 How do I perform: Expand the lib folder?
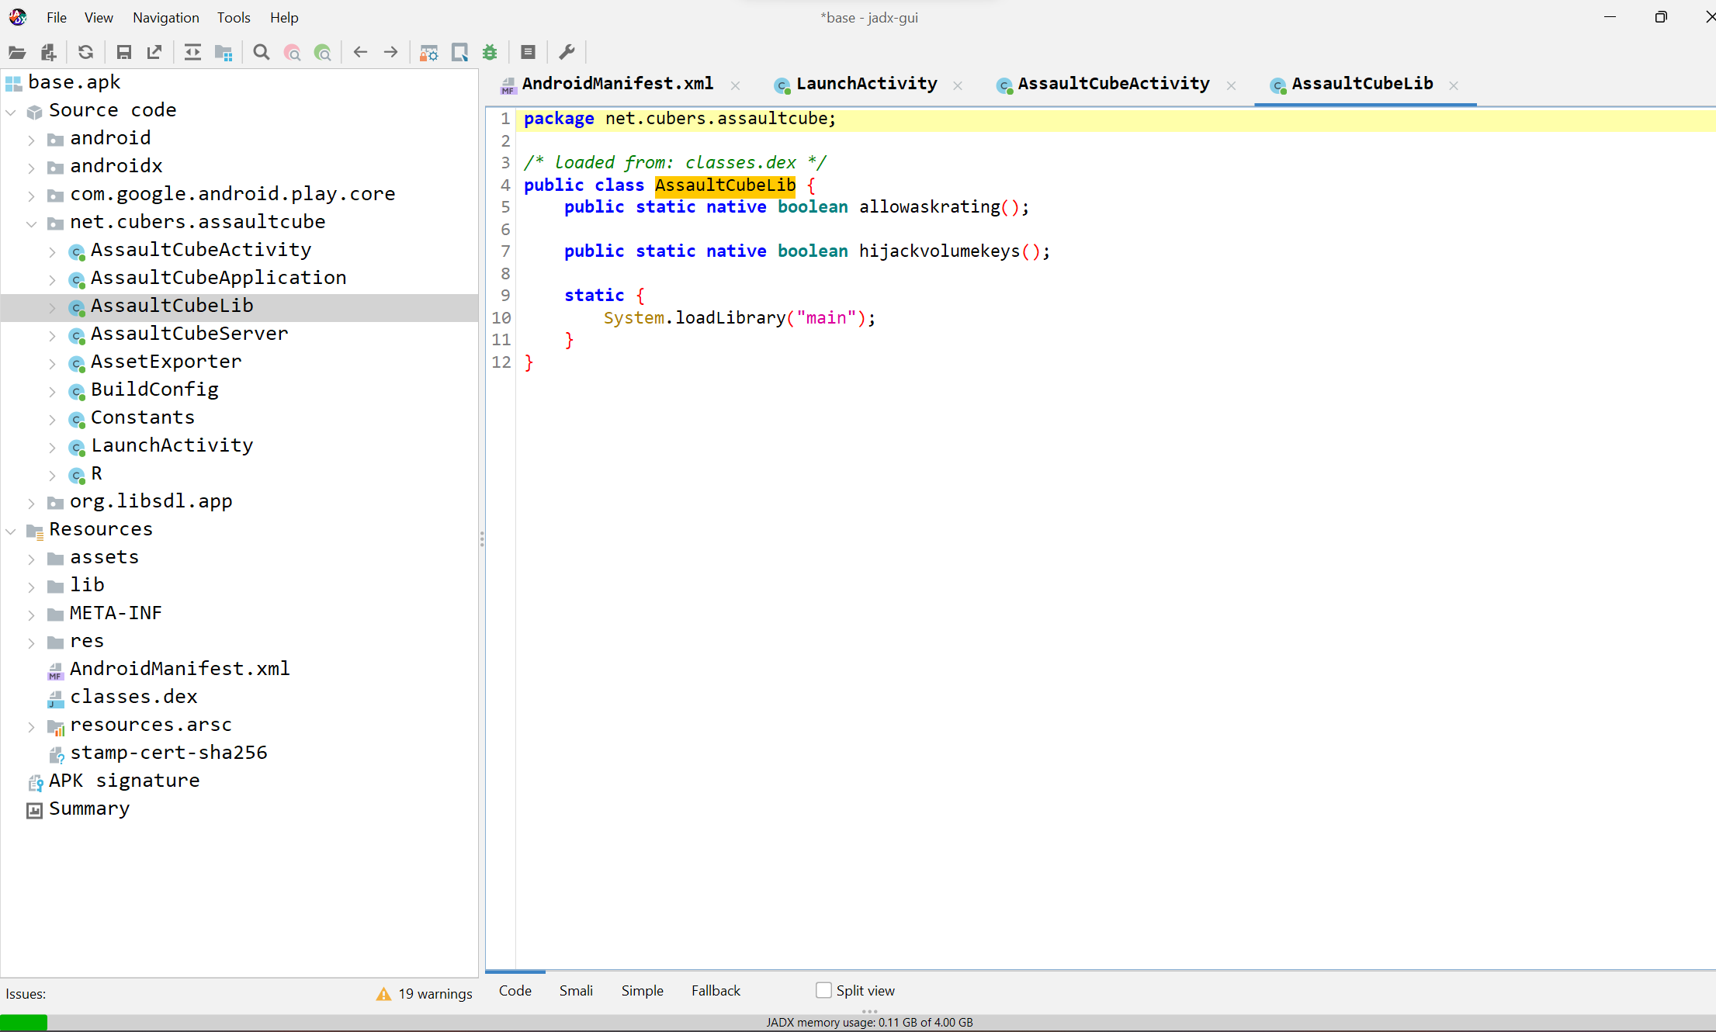(x=32, y=587)
